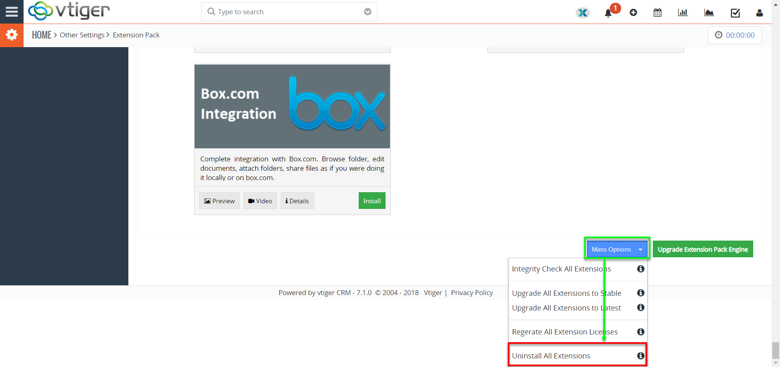
Task: Click the page vertical scrollbar thumb
Action: click(776, 350)
